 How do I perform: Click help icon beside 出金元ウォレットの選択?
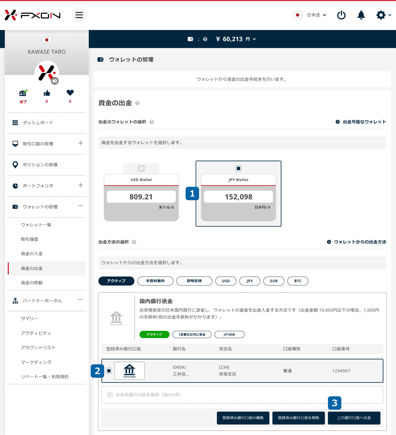pyautogui.click(x=152, y=122)
